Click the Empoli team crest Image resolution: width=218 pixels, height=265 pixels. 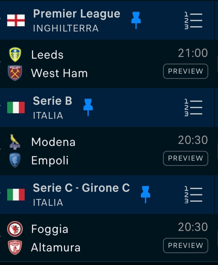tap(15, 160)
